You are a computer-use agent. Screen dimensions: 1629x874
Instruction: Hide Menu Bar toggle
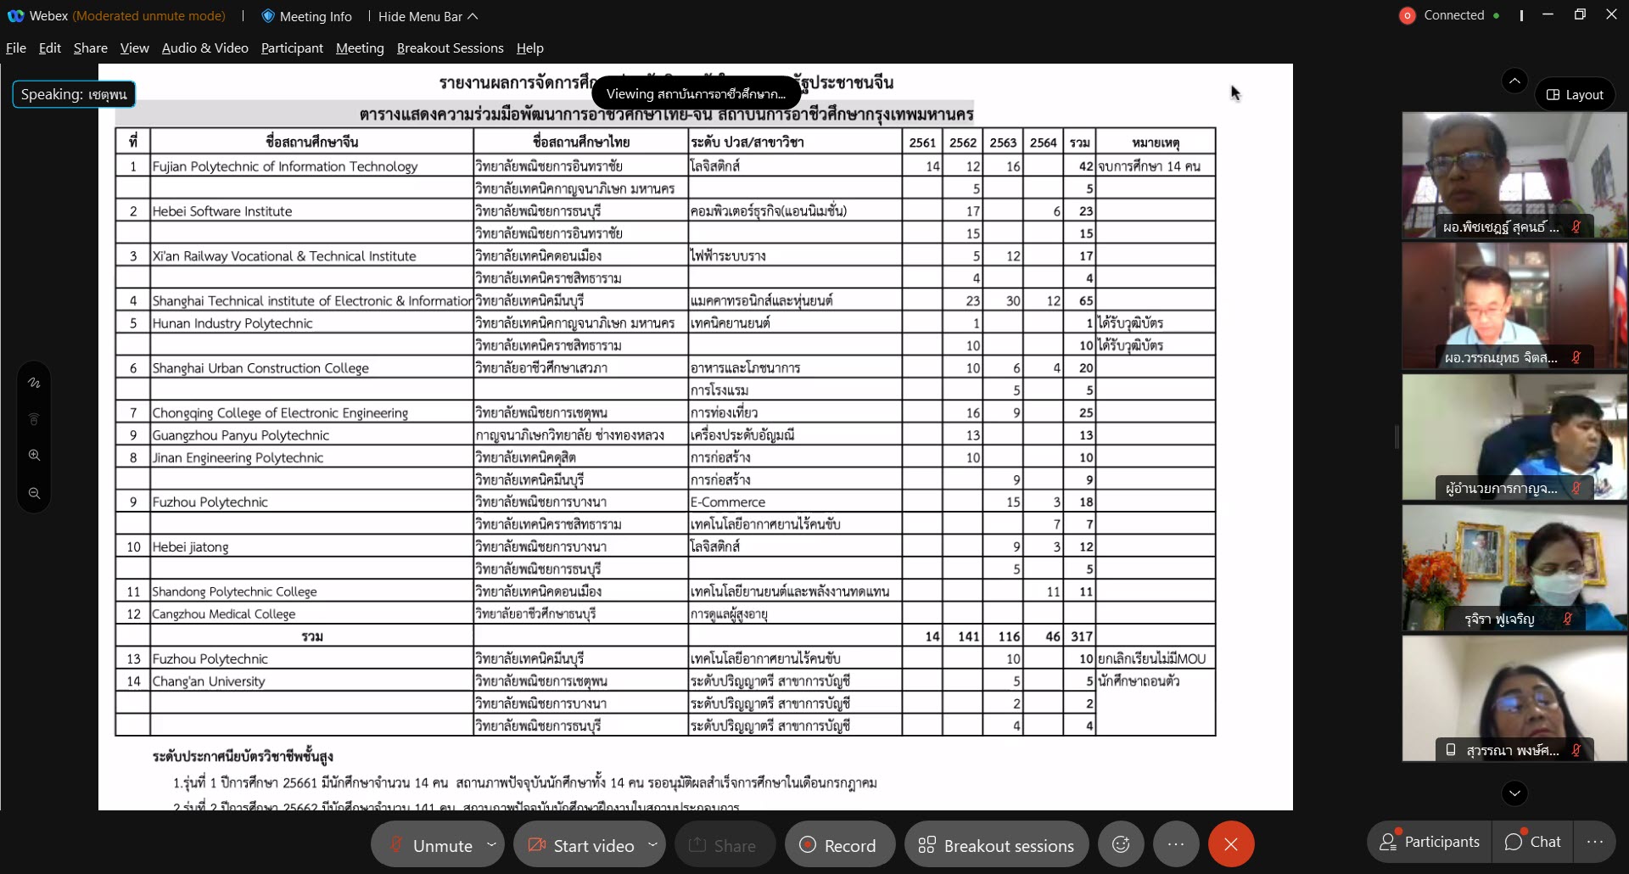[428, 16]
